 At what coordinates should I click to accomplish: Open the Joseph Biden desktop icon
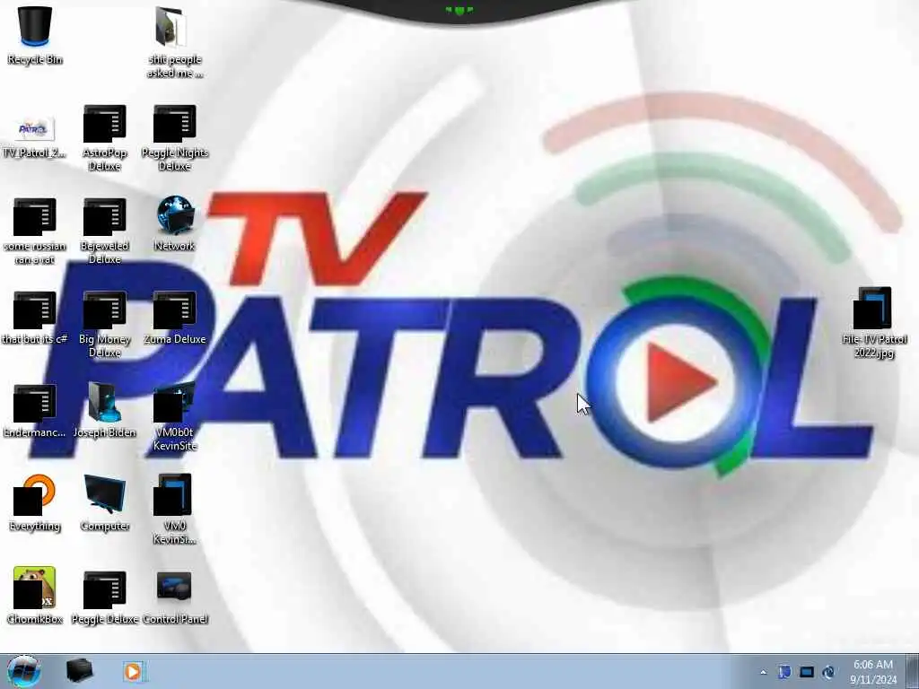click(x=104, y=410)
